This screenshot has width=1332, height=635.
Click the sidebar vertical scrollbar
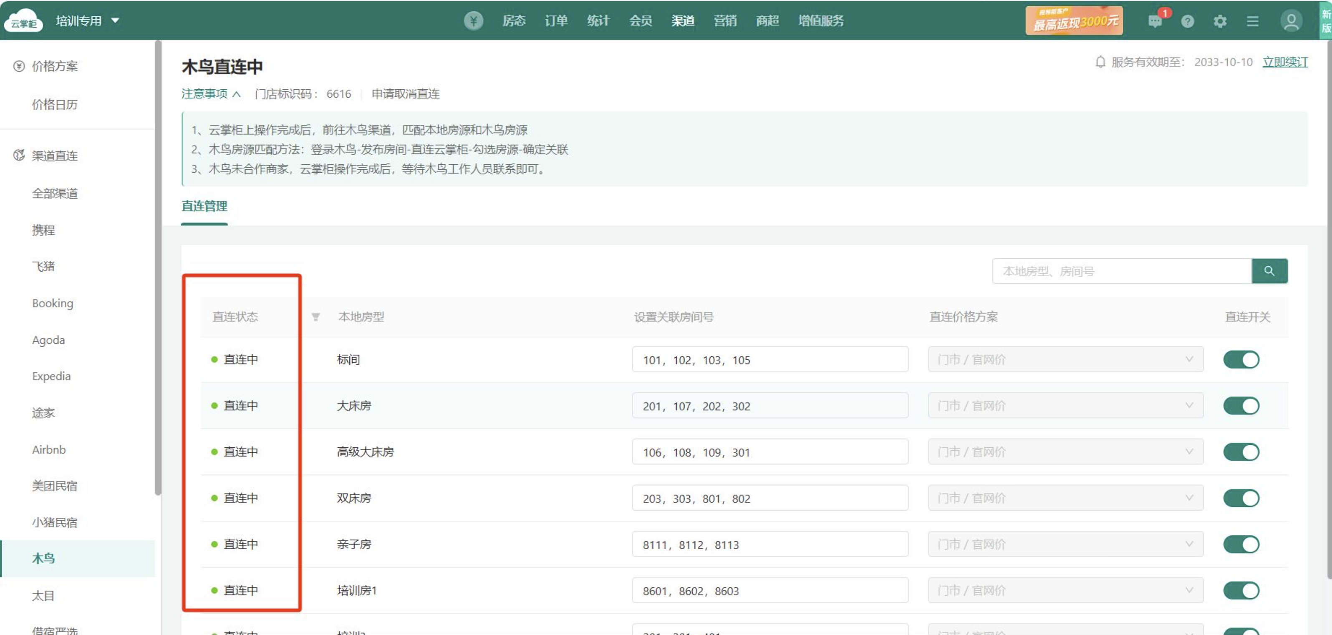coord(158,269)
